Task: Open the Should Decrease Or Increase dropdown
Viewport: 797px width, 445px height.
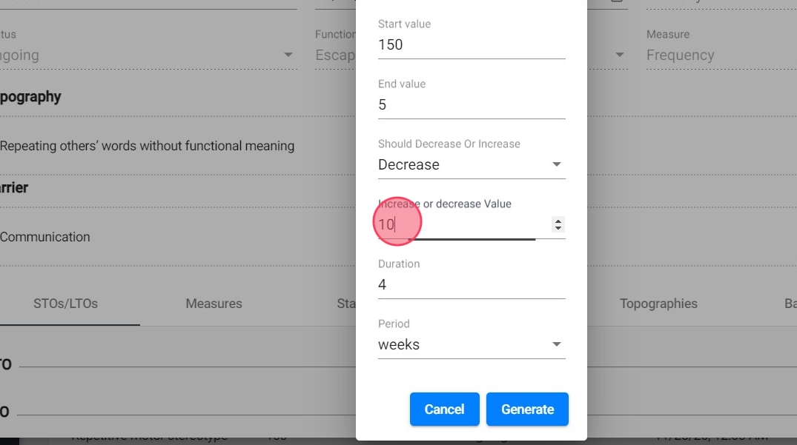Action: coord(471,165)
